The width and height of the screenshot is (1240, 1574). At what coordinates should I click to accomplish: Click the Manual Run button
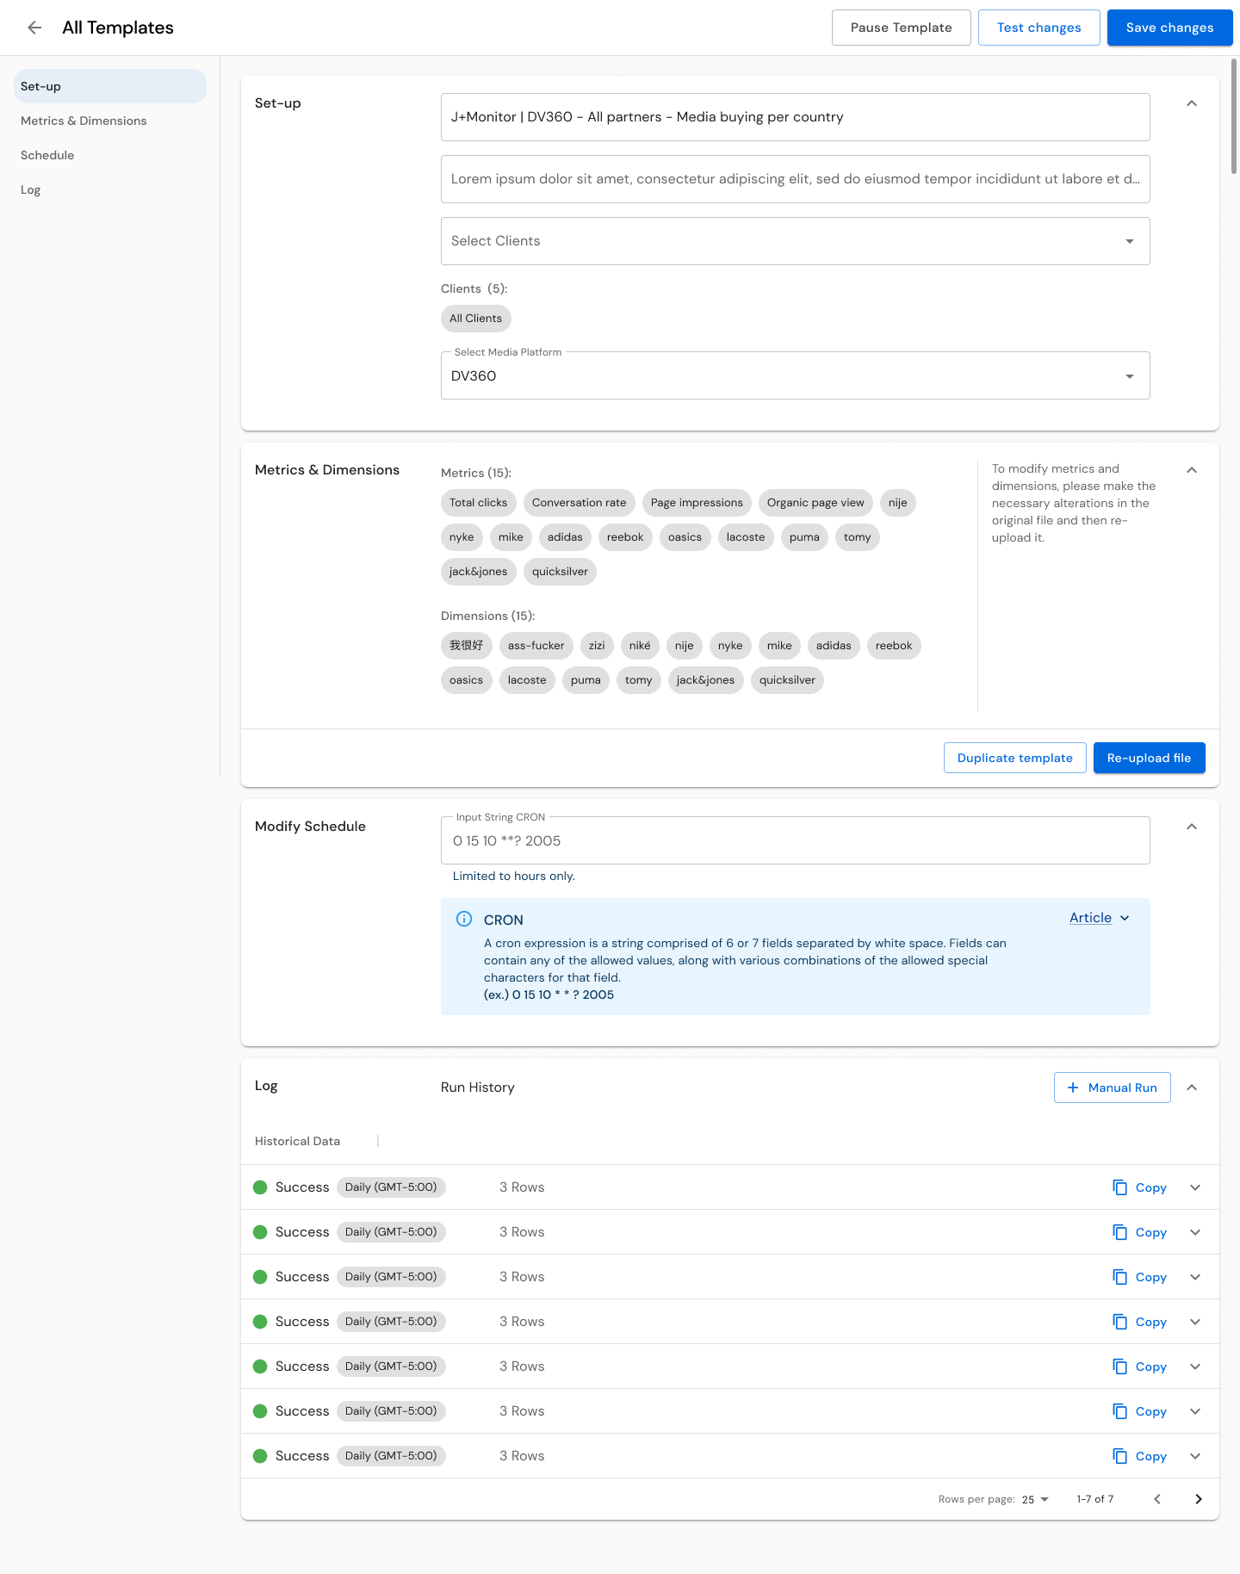[x=1113, y=1088]
